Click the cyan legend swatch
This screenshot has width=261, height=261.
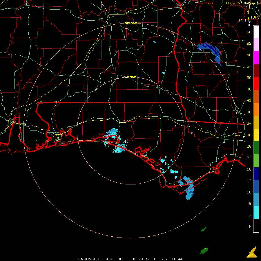click(x=256, y=213)
